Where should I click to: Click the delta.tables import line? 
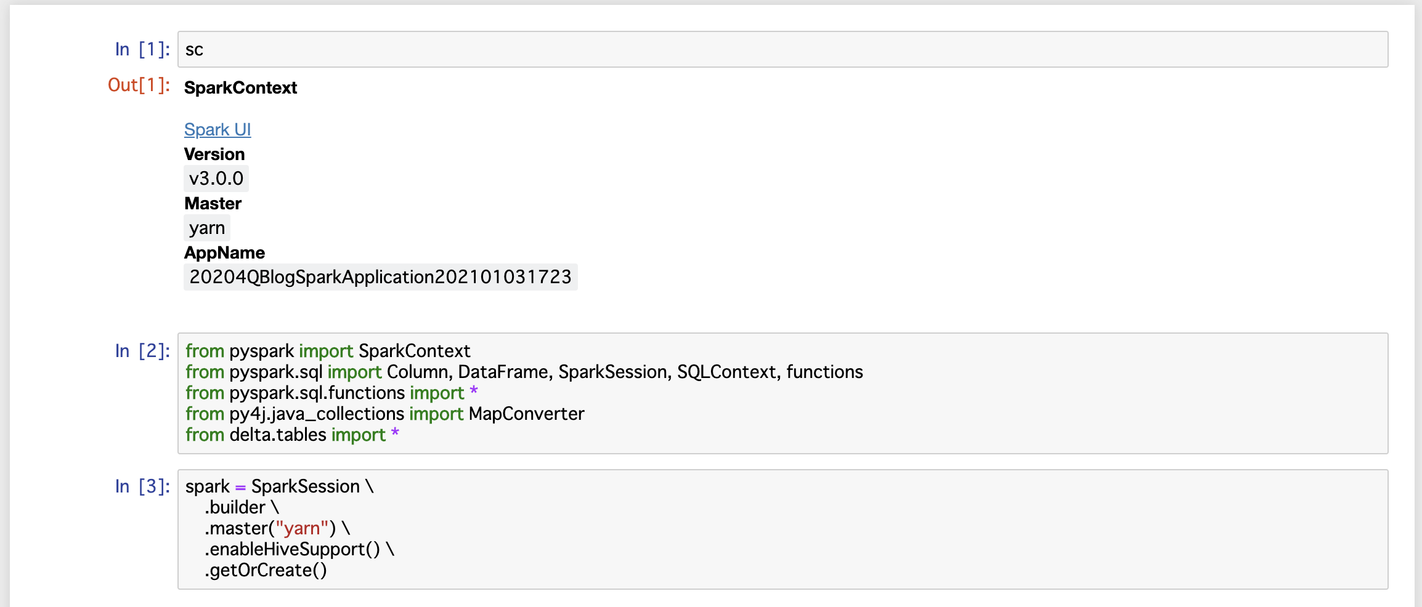tap(292, 435)
